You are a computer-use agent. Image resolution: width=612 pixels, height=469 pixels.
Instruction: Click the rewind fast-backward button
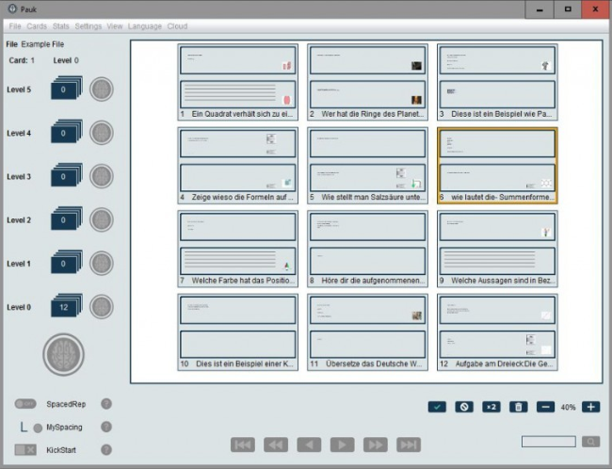pos(276,445)
